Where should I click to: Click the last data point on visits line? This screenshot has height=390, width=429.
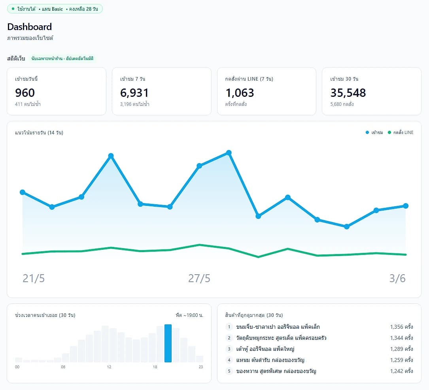[406, 206]
